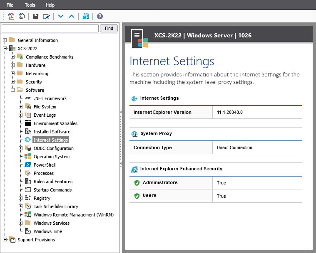
Task: Select Task Scheduler Library item
Action: click(x=56, y=206)
